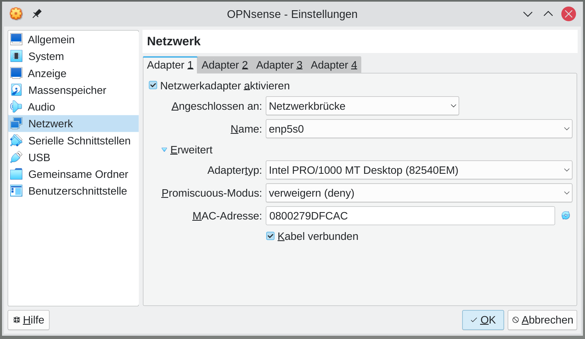Switch to the Adapter 2 tab
Viewport: 585px width, 339px height.
(225, 65)
